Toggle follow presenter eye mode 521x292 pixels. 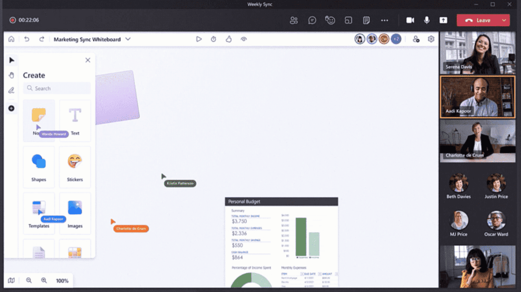pyautogui.click(x=244, y=39)
